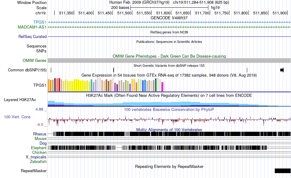Viewport: 291px width, 178px height.
Task: Click the SNPs track label
Action: pyautogui.click(x=41, y=51)
